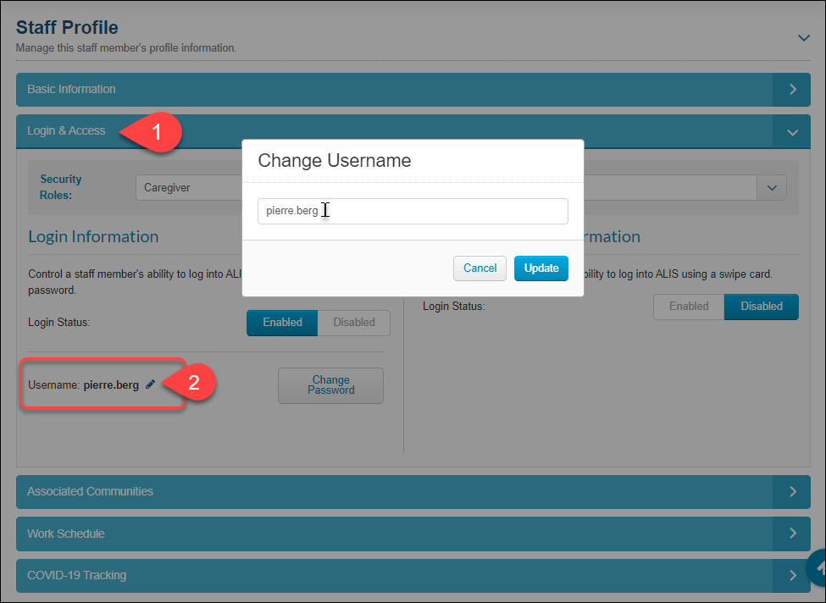Collapse Staff Profile using the top-right chevron

tap(803, 37)
